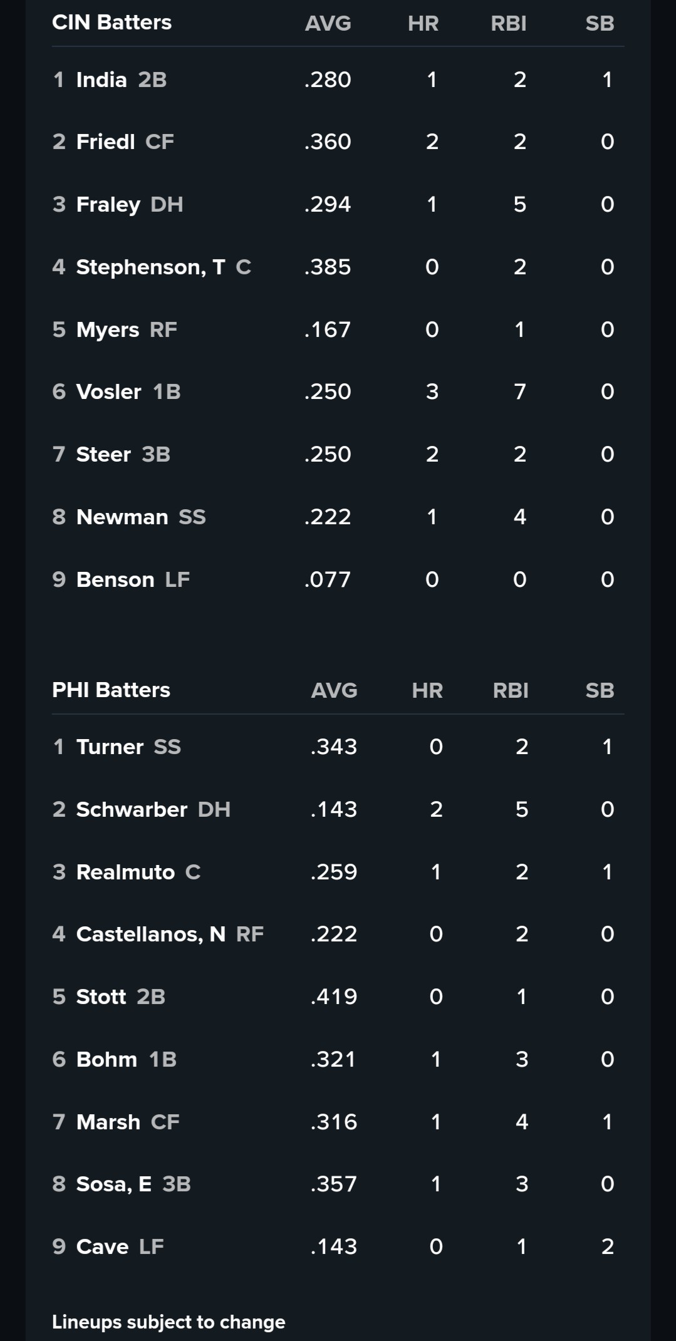Tap Friedl in the CIN batters list

pos(105,142)
